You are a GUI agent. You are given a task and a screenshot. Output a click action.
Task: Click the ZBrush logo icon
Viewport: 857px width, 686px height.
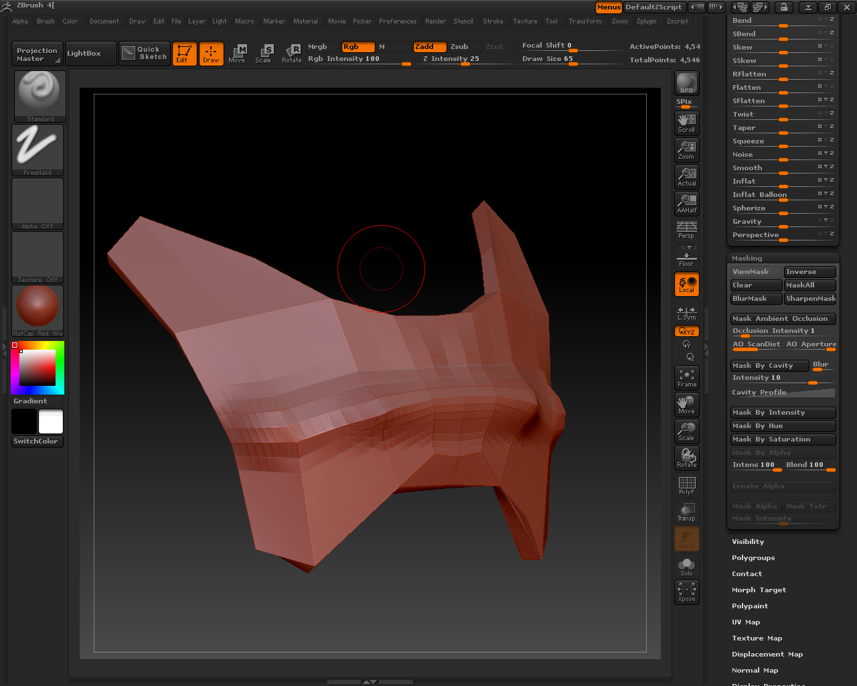[x=7, y=6]
